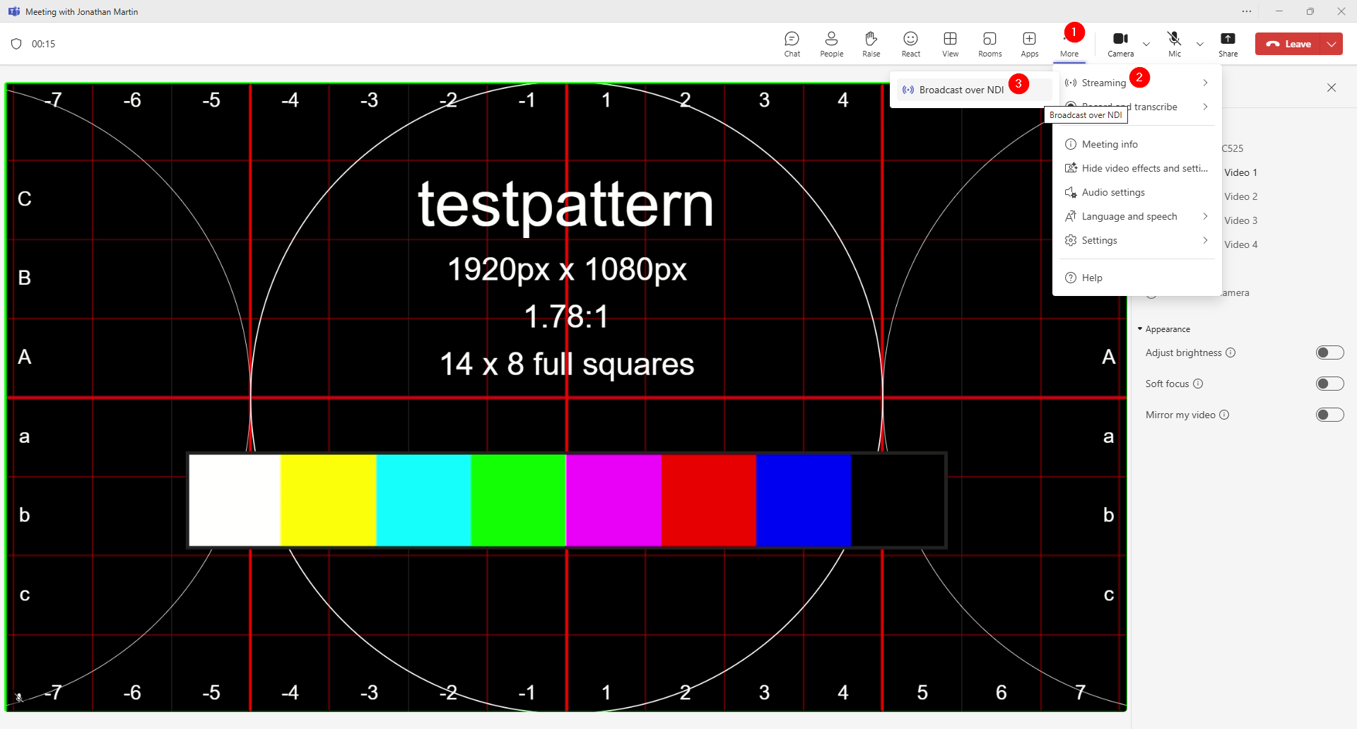Collapse the Appearance section

pyautogui.click(x=1164, y=329)
